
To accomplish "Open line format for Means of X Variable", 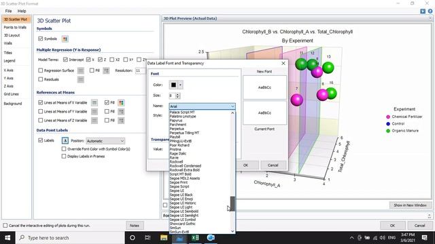I will 94,102.
